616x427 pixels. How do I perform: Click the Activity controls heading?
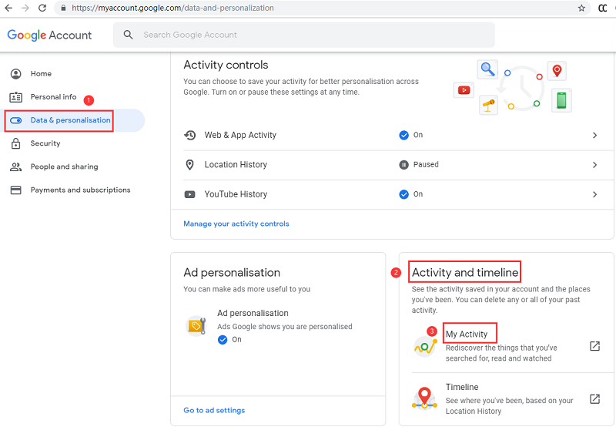click(226, 65)
